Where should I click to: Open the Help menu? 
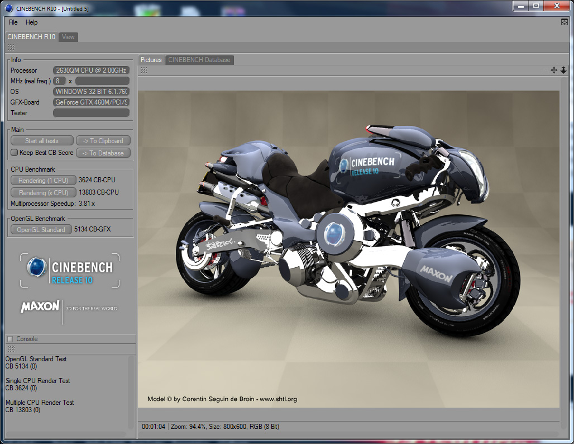coord(31,22)
